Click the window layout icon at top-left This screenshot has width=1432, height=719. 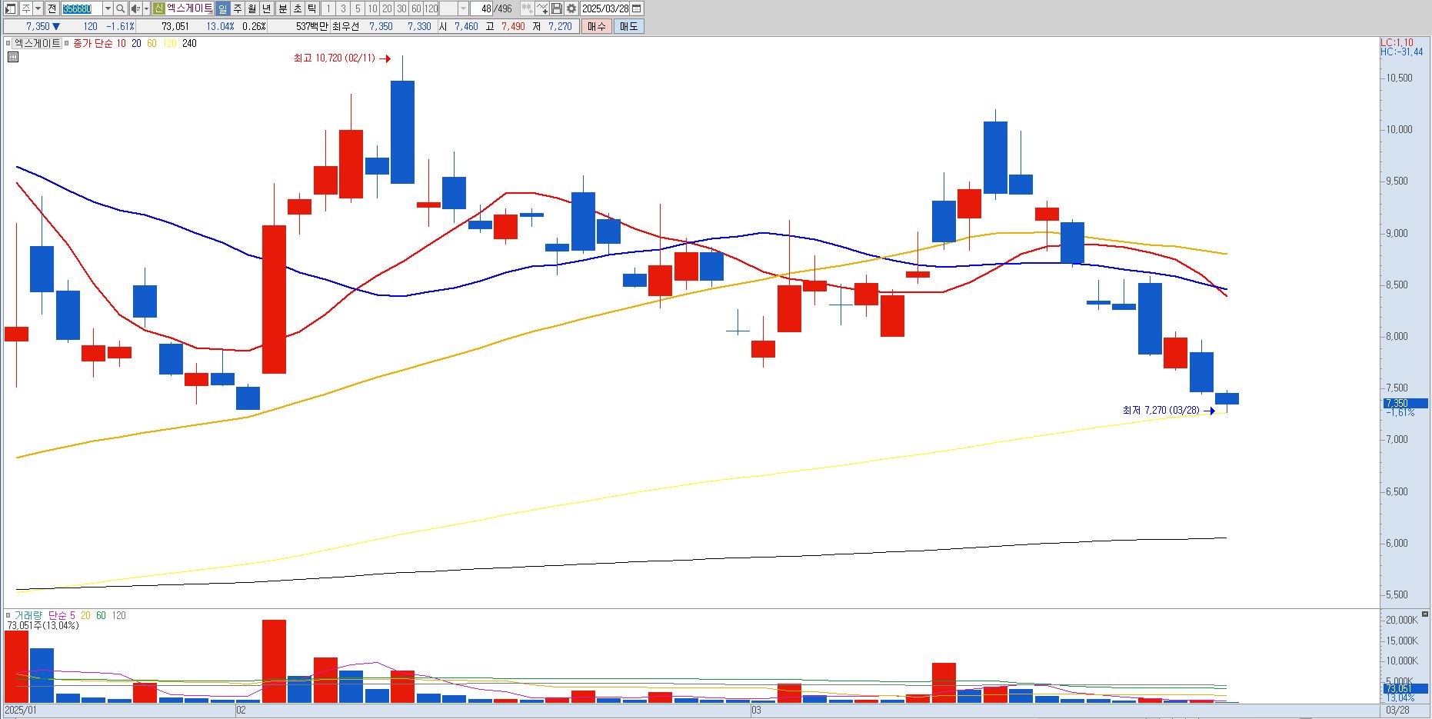(x=10, y=8)
